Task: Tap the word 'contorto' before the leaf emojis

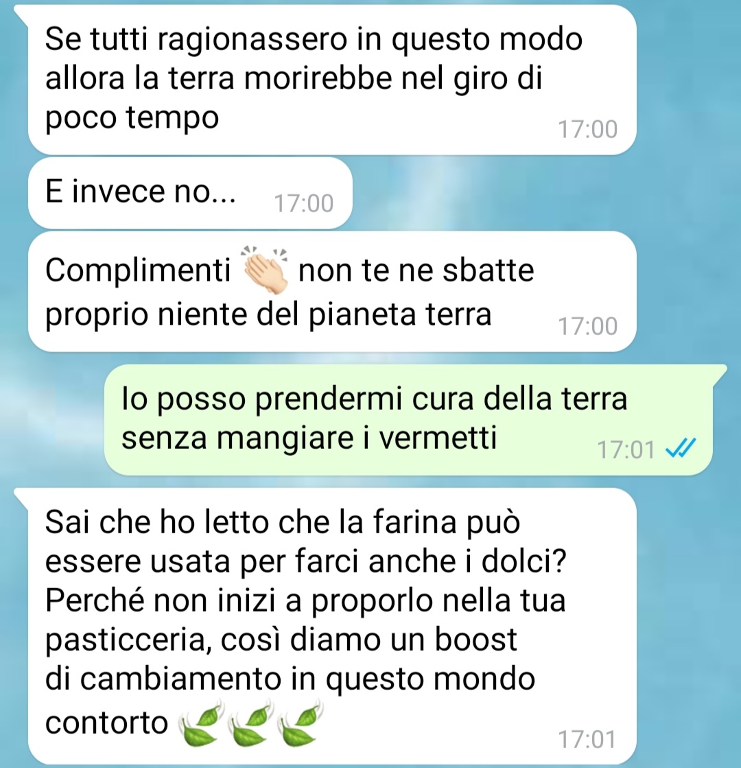Action: pos(107,723)
